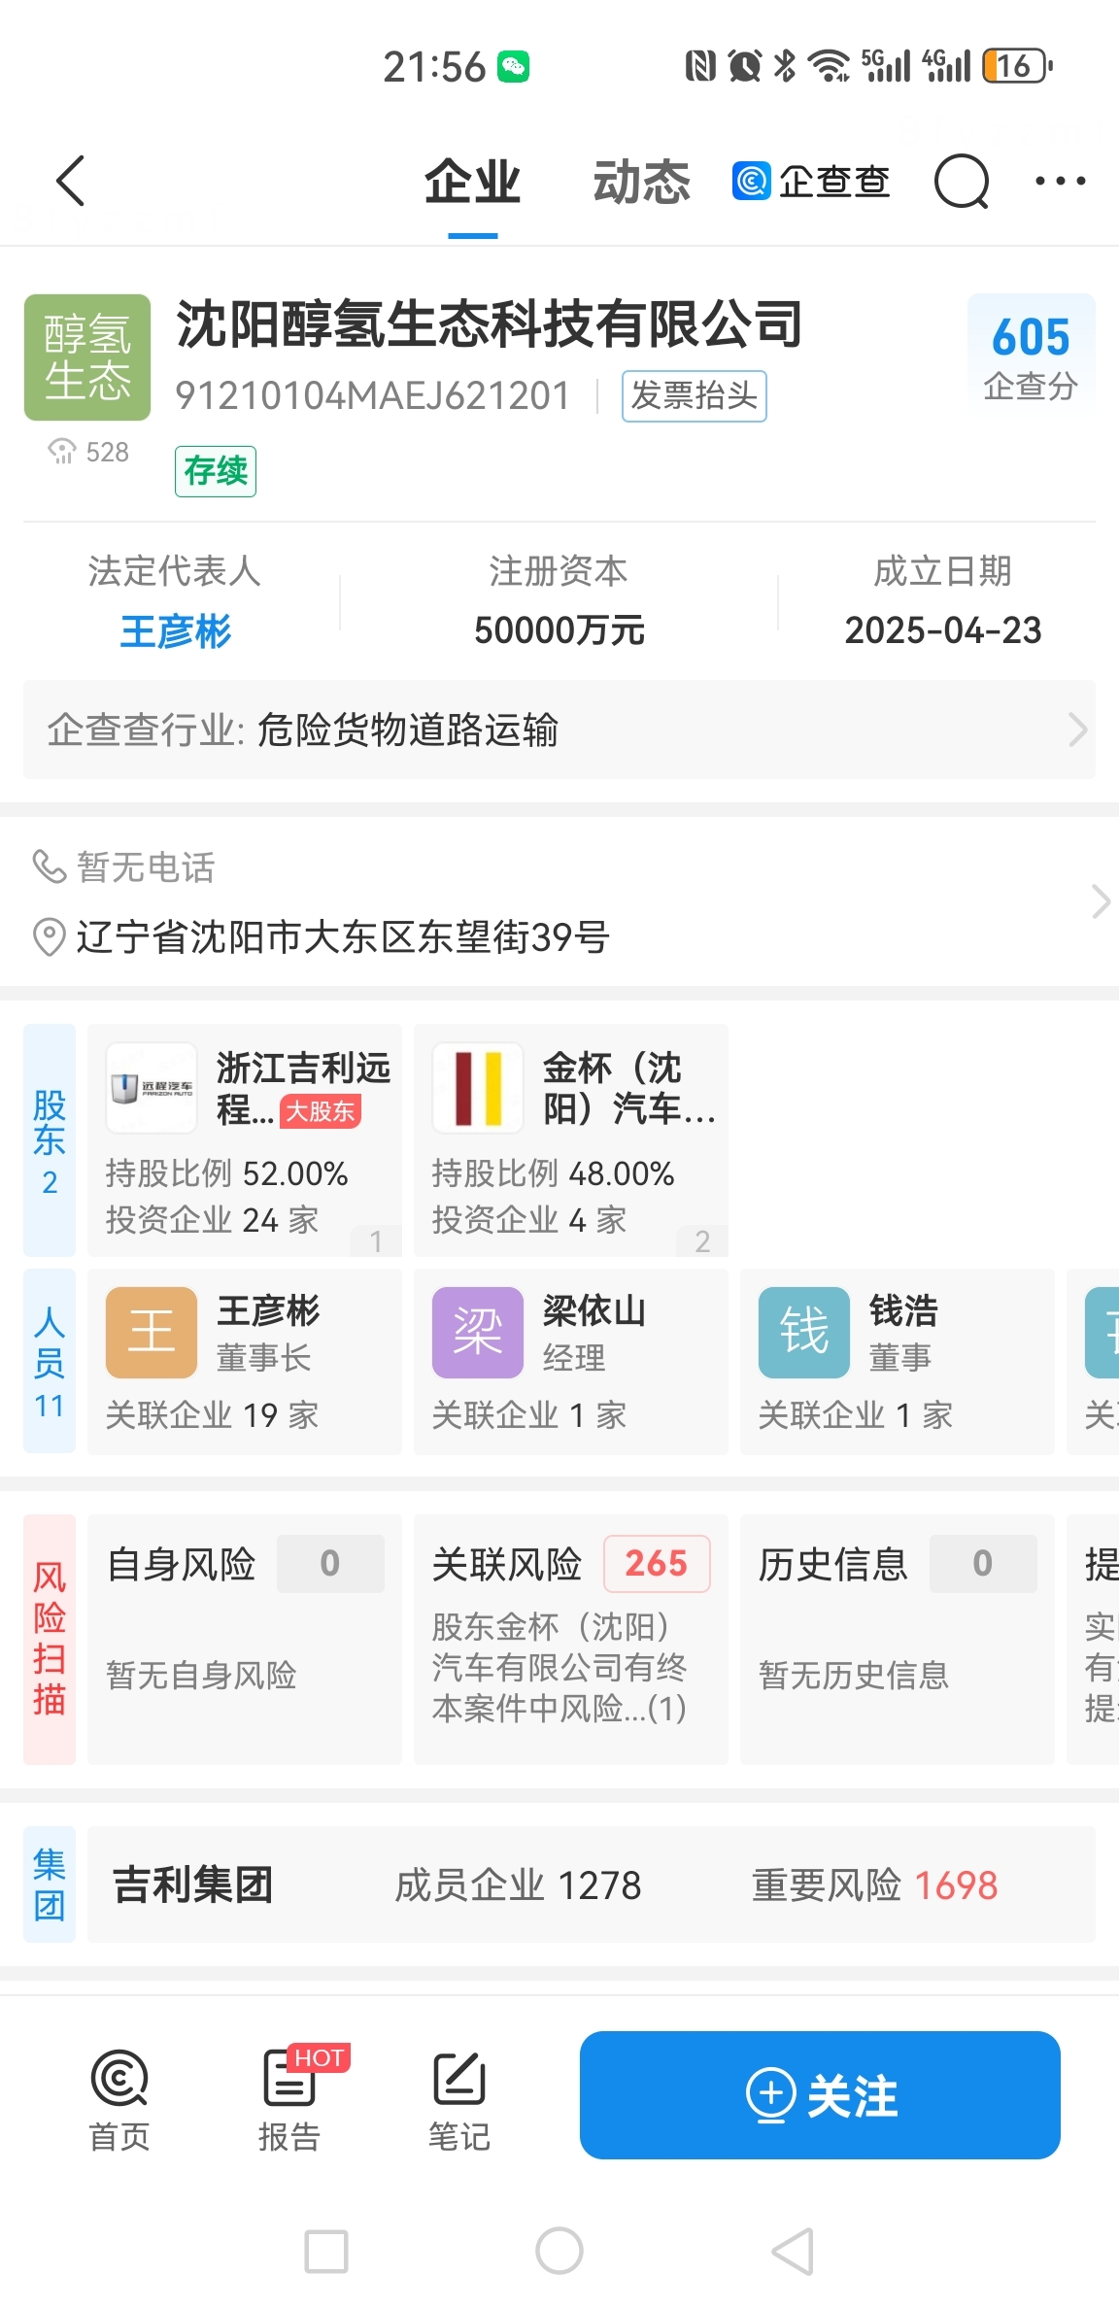Tap 吉利集团 group name

(193, 1884)
